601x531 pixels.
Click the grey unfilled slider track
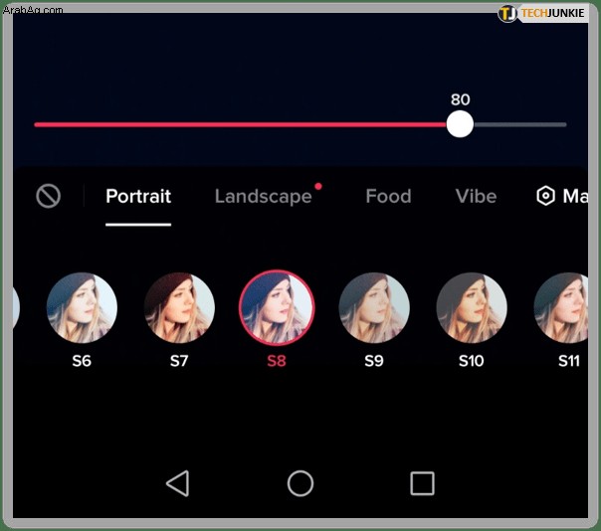tap(520, 124)
